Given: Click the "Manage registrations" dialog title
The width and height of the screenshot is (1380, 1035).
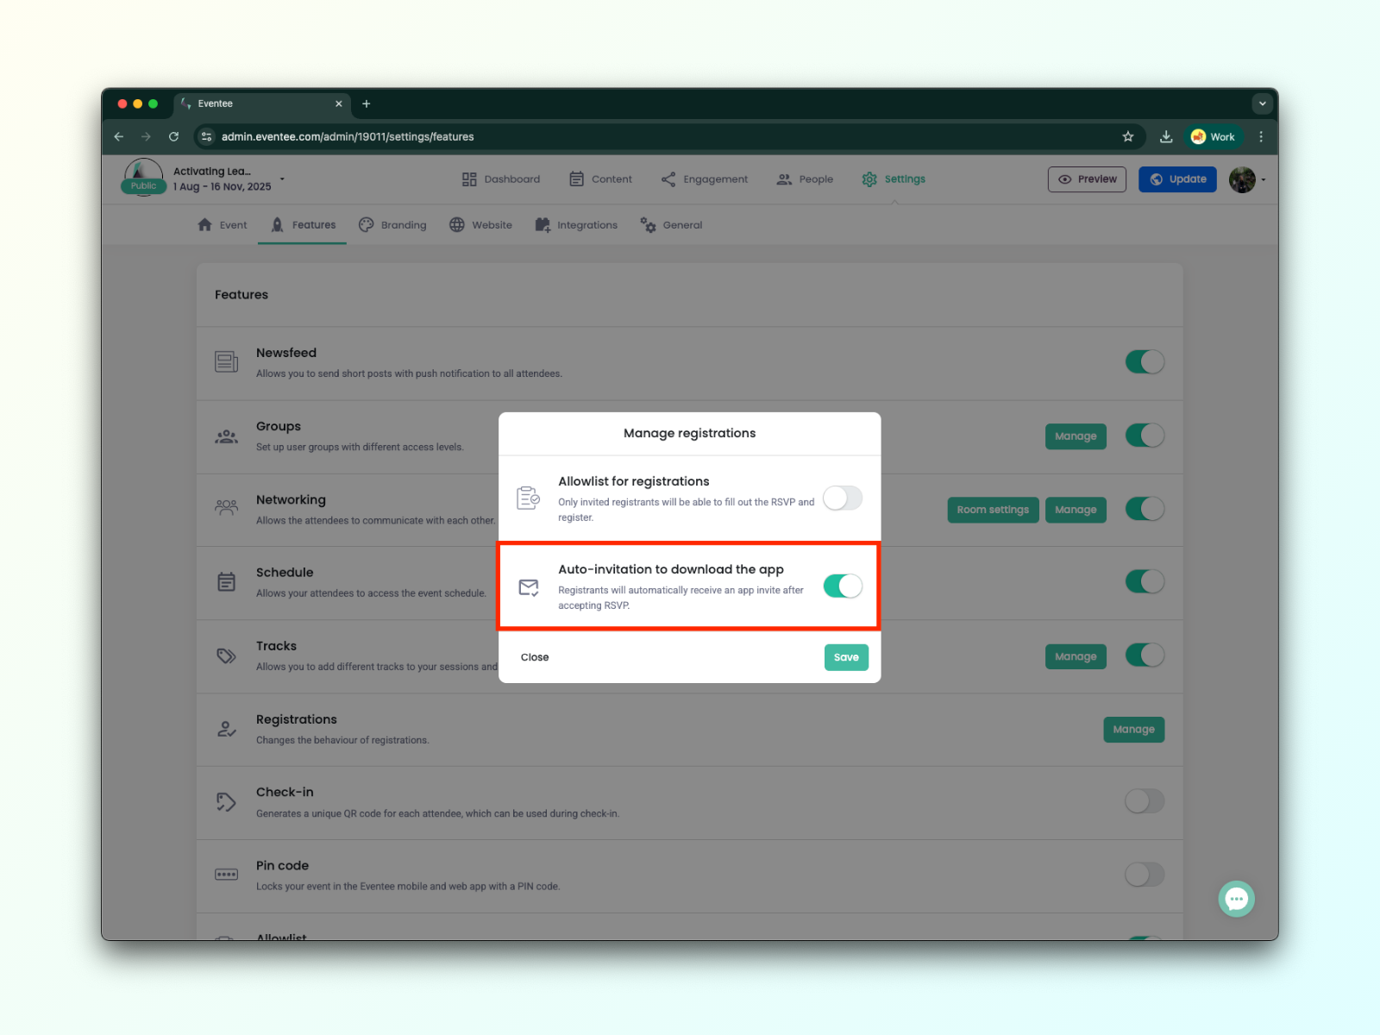Looking at the screenshot, I should 690,433.
